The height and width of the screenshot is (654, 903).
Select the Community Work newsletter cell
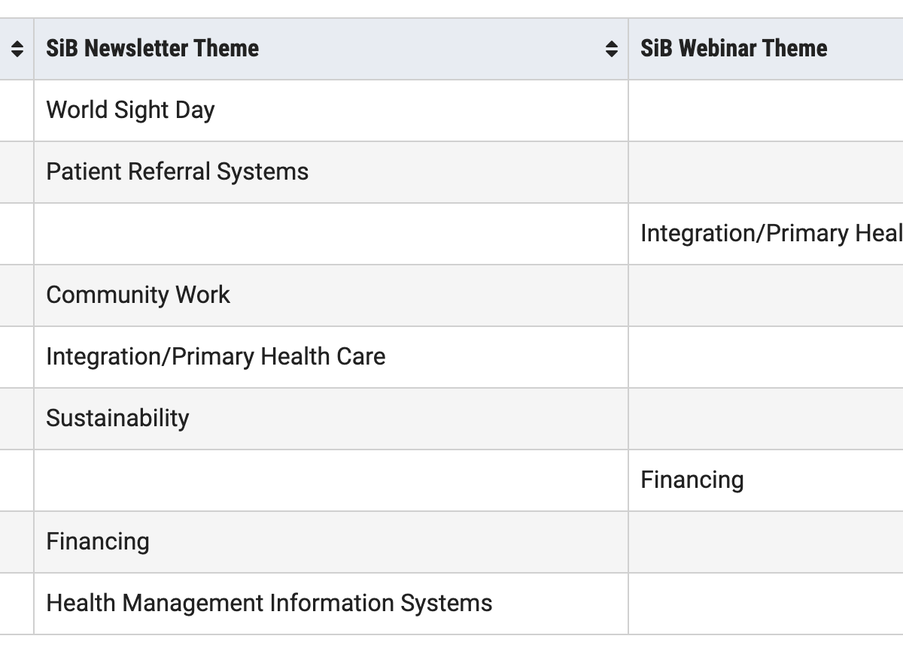[x=331, y=295]
